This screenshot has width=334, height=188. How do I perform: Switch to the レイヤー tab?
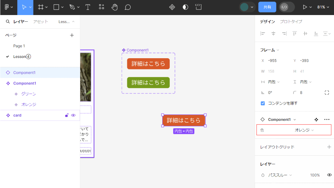pos(21,21)
